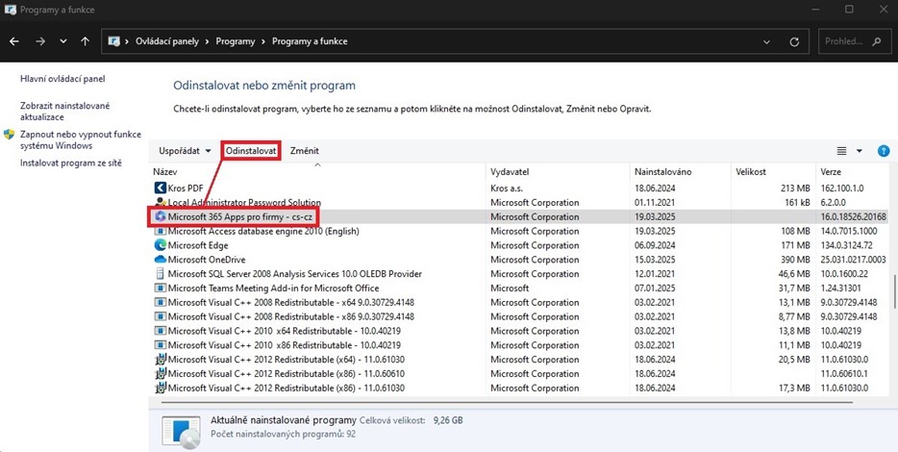Image resolution: width=898 pixels, height=452 pixels.
Task: Click the back navigation arrow
Action: point(14,42)
